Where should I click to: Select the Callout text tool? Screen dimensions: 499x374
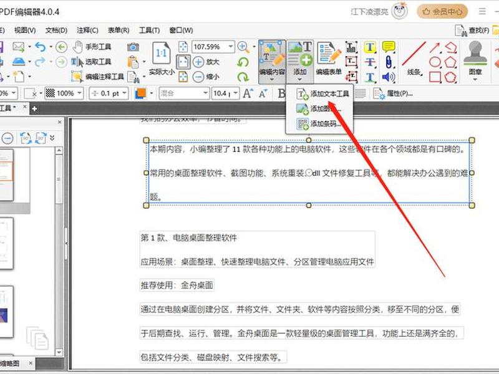pyautogui.click(x=351, y=77)
